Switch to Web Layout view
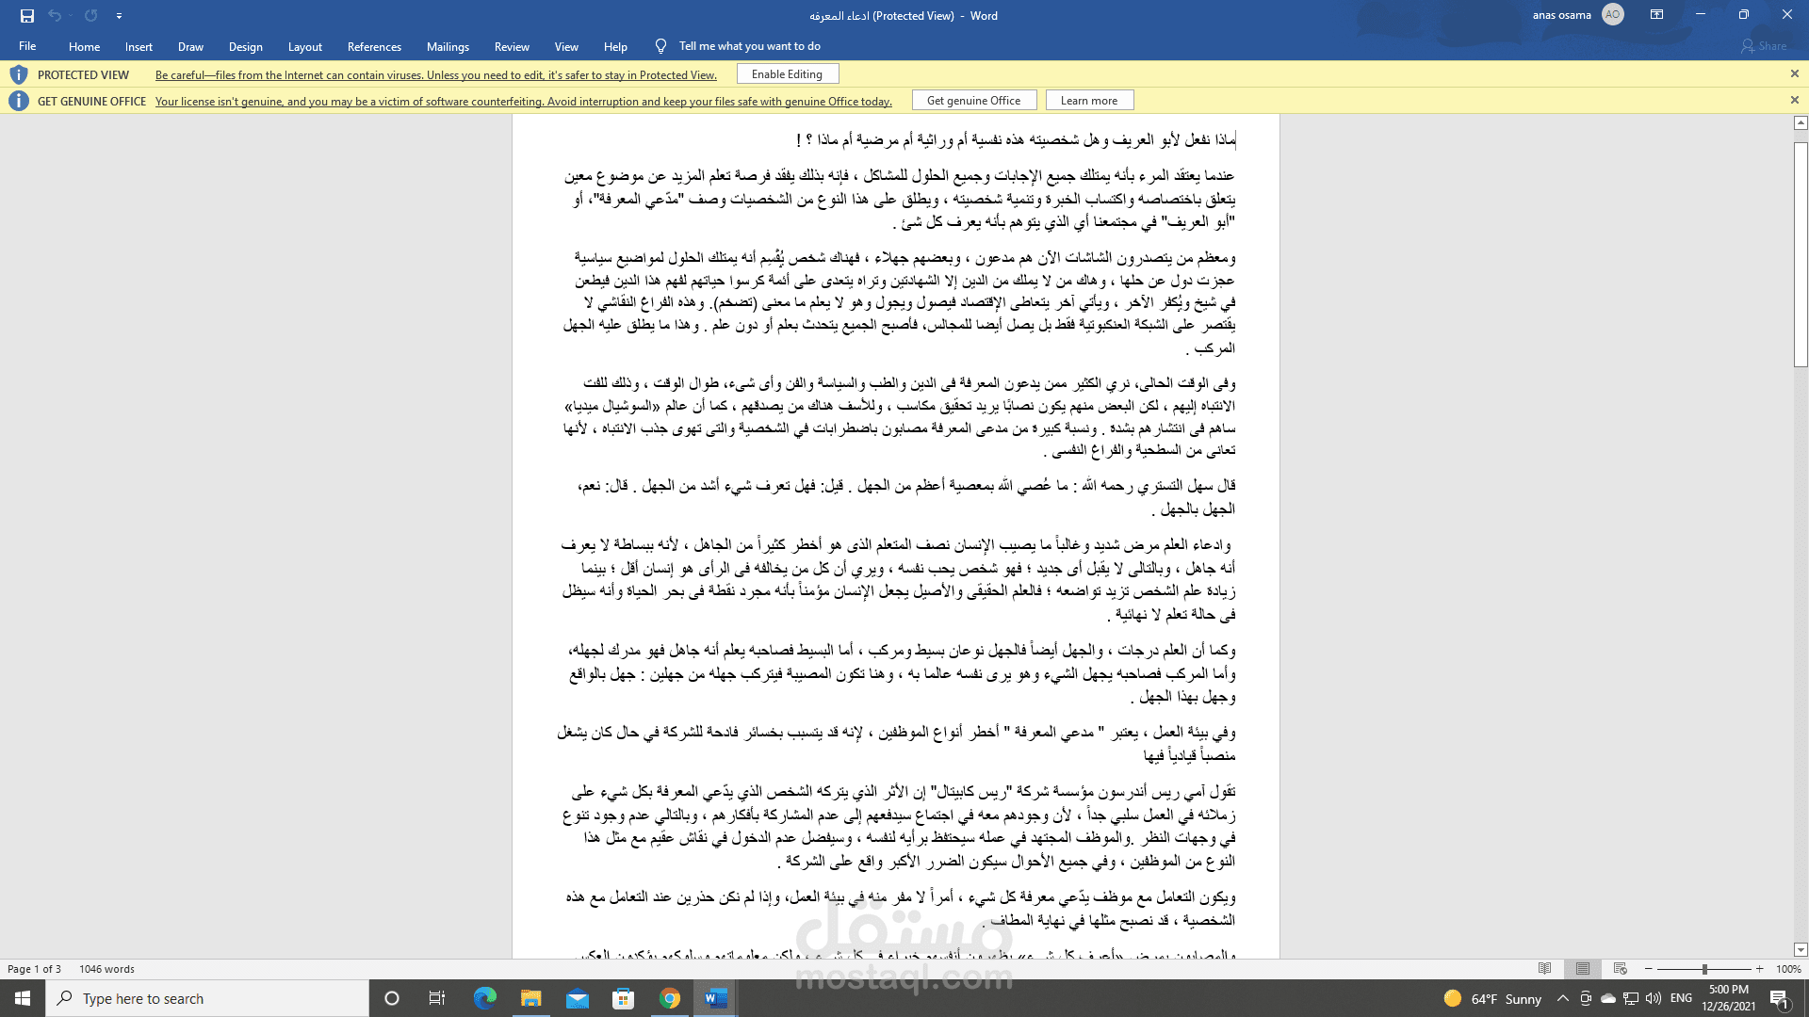The width and height of the screenshot is (1809, 1017). [1620, 969]
